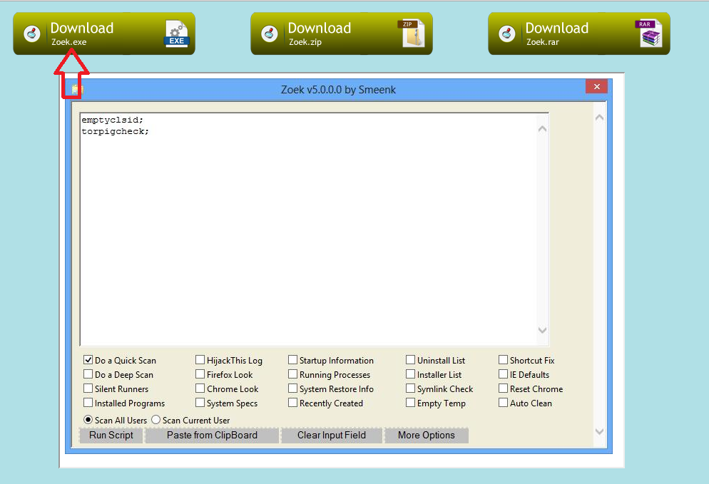Click the joystick logo on Zoek.zip button
The height and width of the screenshot is (484, 709).
pos(270,34)
